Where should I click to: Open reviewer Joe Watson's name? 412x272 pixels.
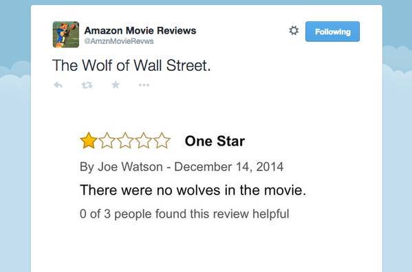(130, 167)
